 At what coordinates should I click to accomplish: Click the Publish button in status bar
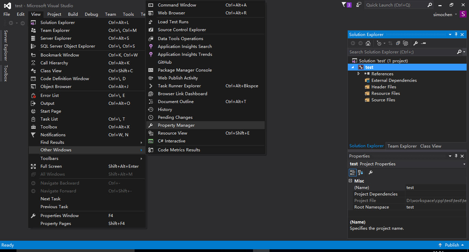[452, 245]
